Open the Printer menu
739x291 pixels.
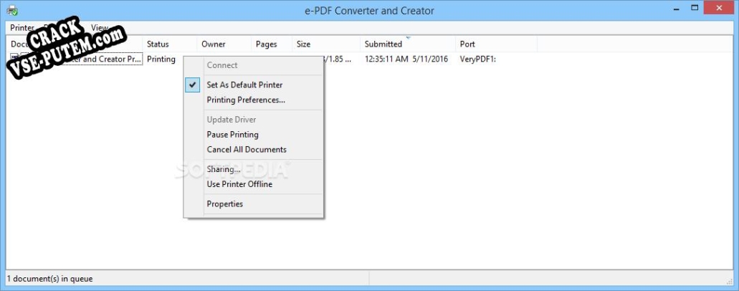tap(22, 28)
